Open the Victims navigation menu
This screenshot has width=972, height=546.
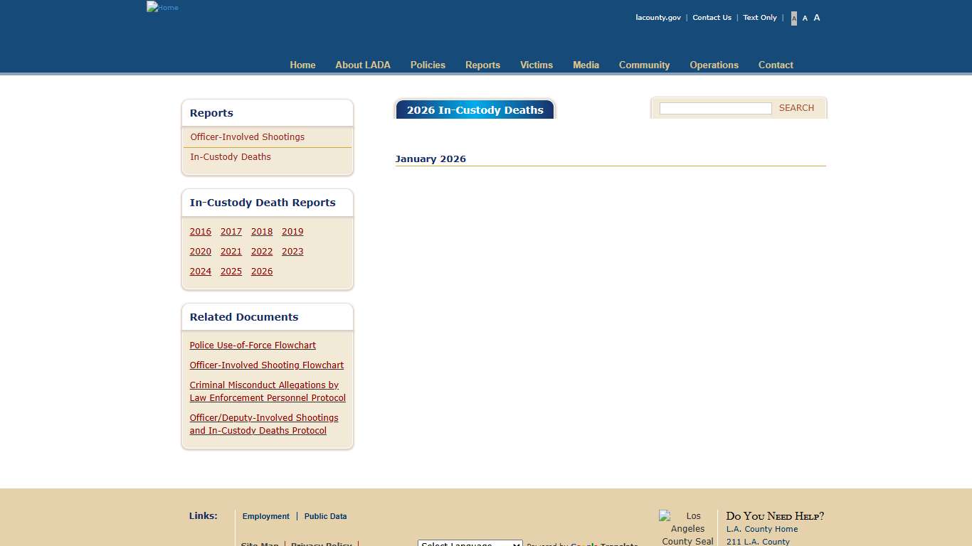[x=536, y=65]
